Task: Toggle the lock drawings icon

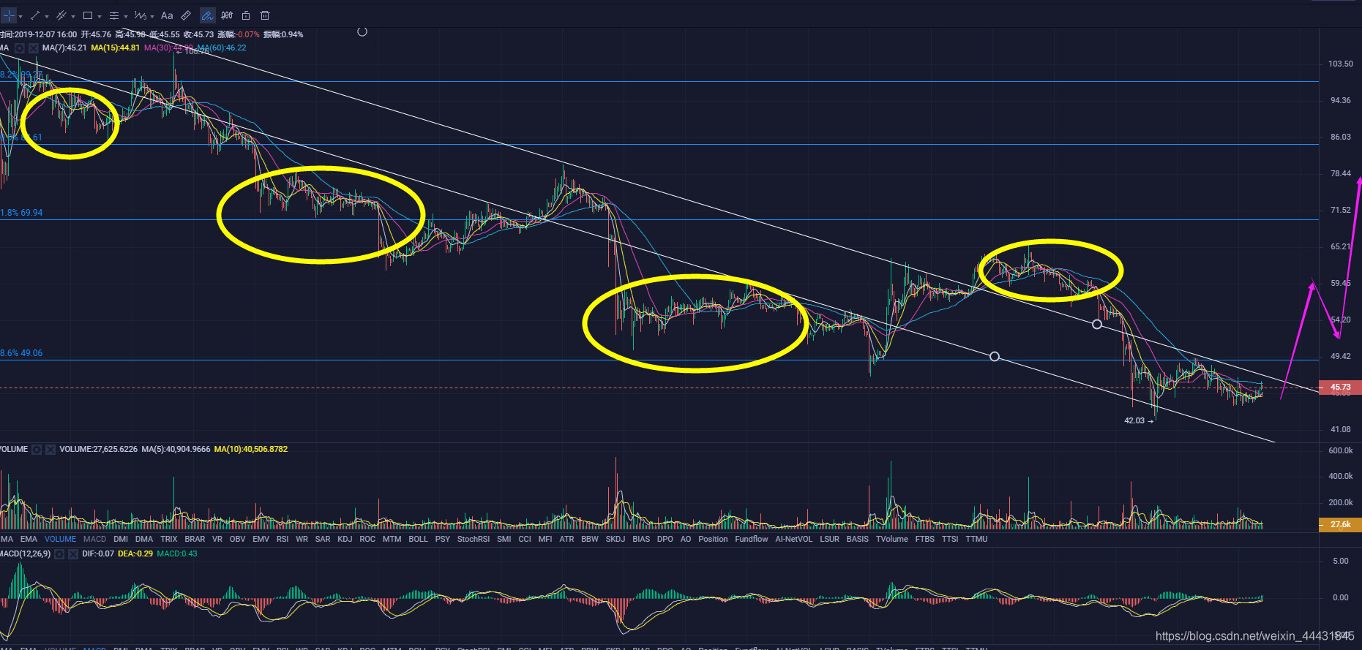Action: [x=246, y=15]
